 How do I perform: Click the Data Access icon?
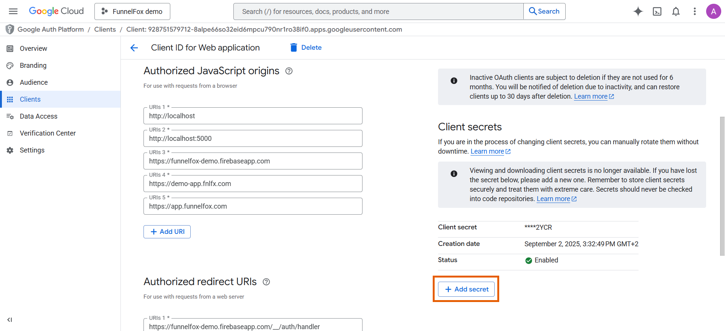click(10, 116)
